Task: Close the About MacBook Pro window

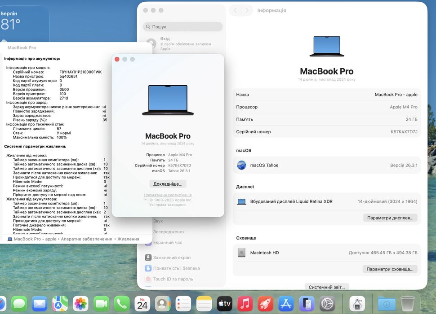Action: [x=117, y=59]
